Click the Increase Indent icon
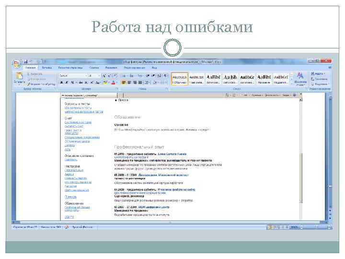This screenshot has height=259, width=345. [x=153, y=76]
